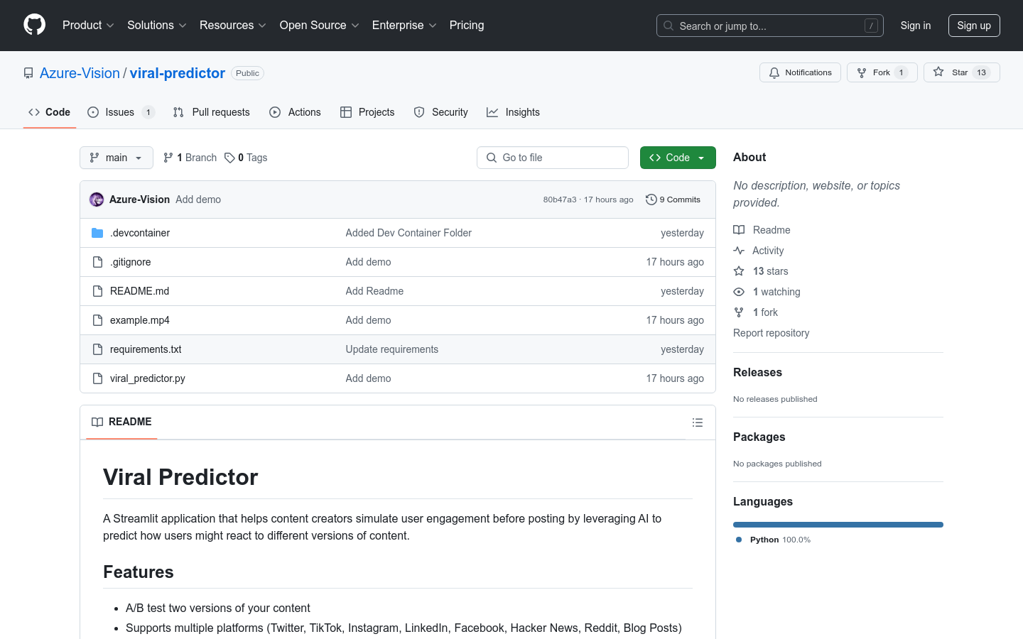This screenshot has height=639, width=1023.
Task: Click the Sign up button
Action: click(973, 26)
